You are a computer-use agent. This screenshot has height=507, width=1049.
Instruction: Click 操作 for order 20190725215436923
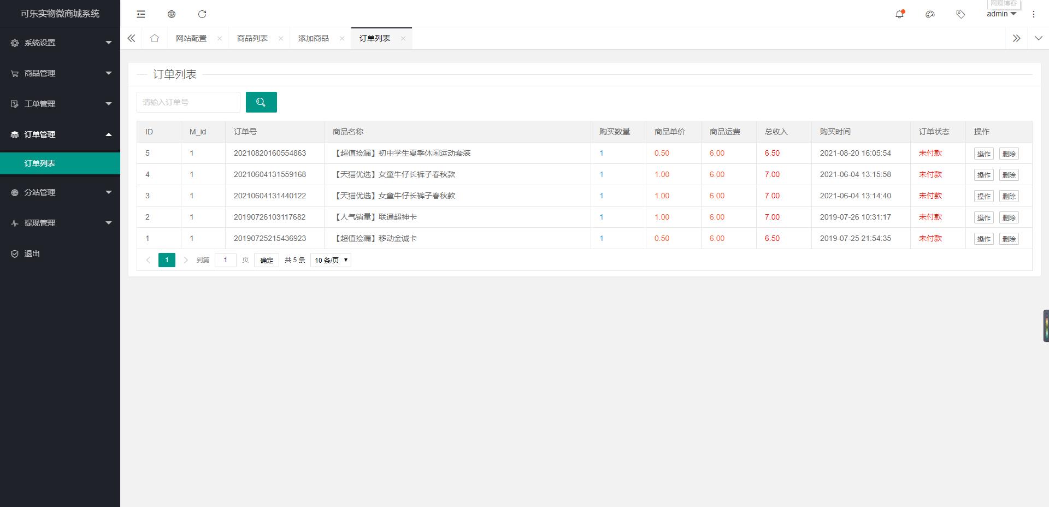983,239
